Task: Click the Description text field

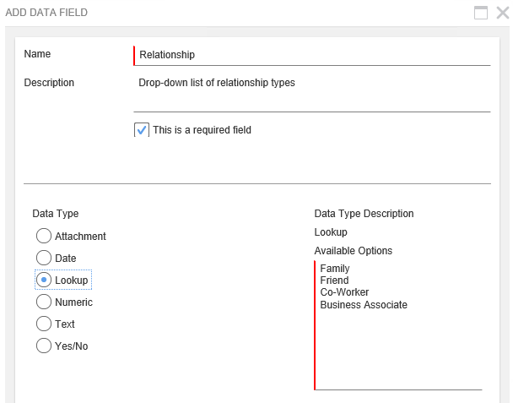Action: pos(312,93)
